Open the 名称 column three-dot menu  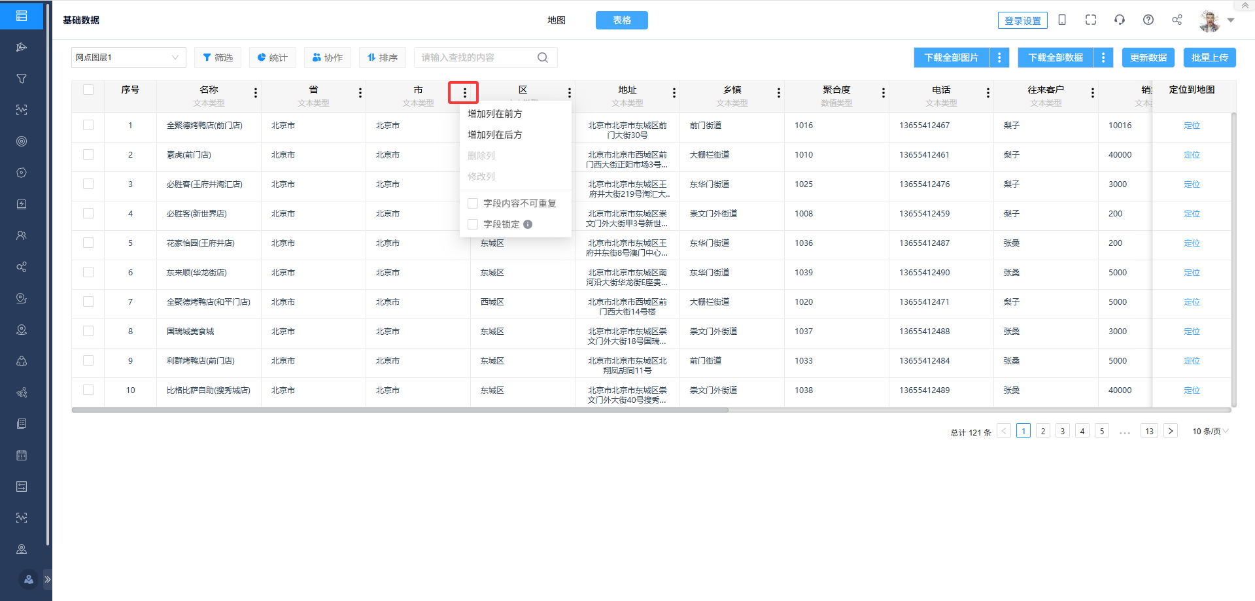256,93
